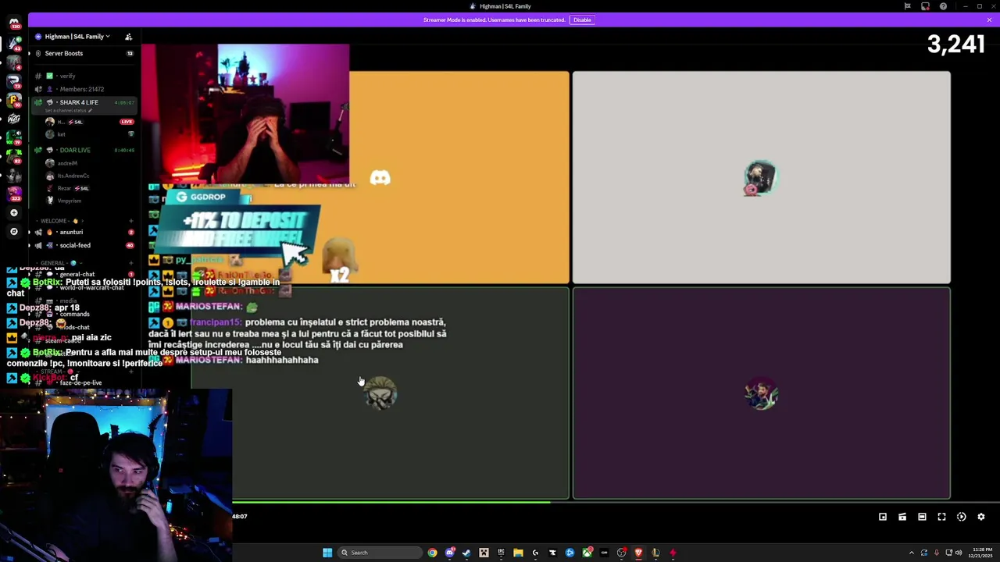
Task: Disable Streamer Mode via the Disable button
Action: [x=582, y=20]
